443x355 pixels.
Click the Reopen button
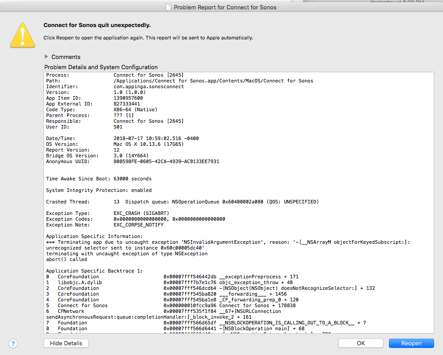(412, 343)
